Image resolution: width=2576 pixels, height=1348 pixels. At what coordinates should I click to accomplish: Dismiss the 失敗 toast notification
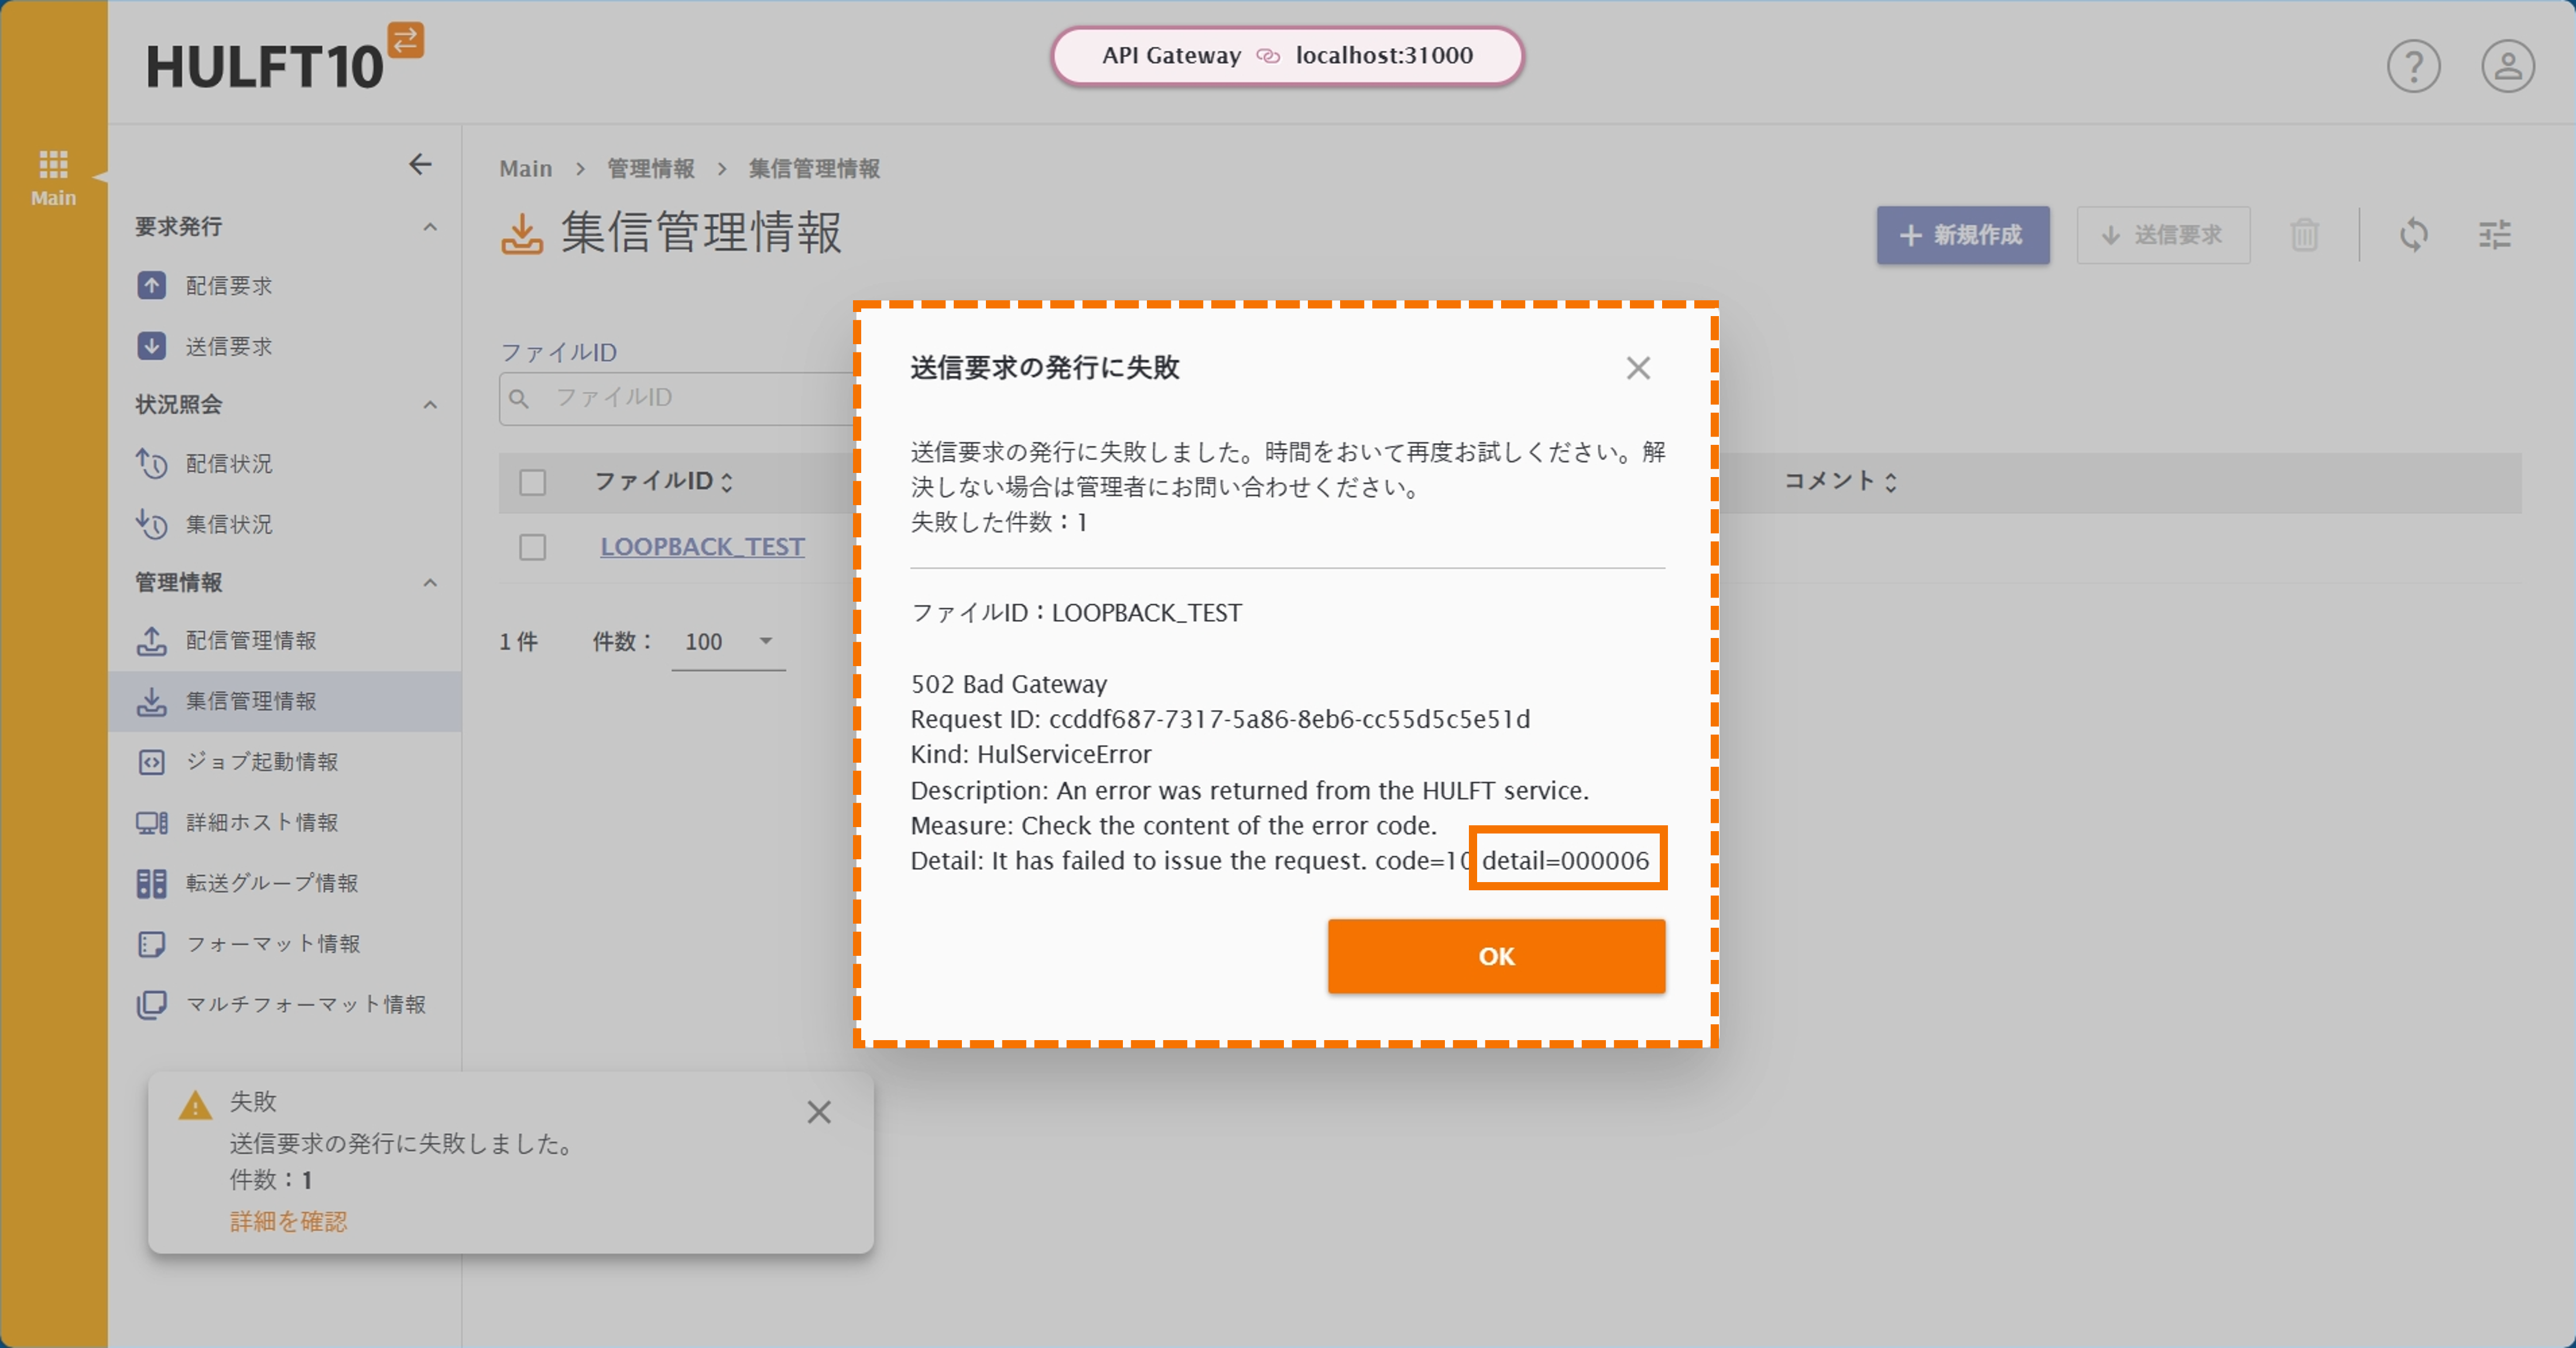coord(818,1112)
